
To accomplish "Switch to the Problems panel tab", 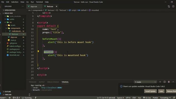I will (32, 82).
